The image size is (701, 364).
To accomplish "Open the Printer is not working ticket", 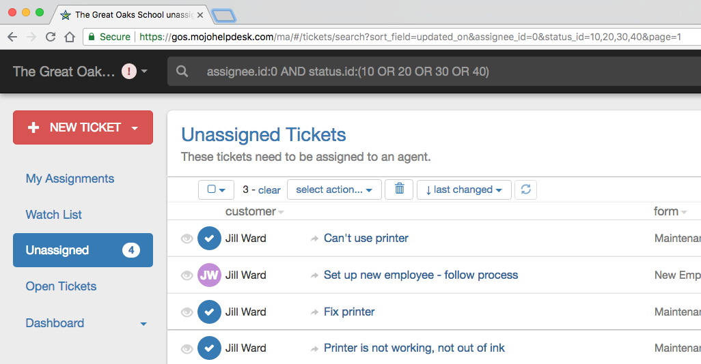I will point(414,348).
